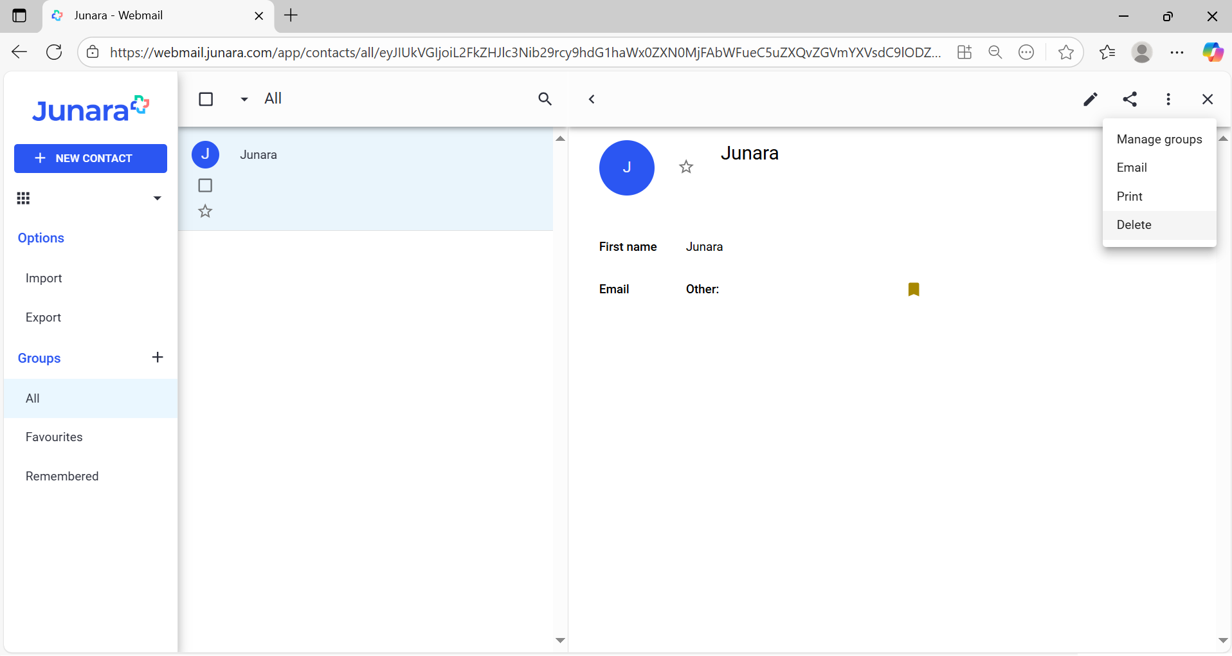The width and height of the screenshot is (1232, 656).
Task: Click the browser apps grid-plus icon in address bar
Action: pyautogui.click(x=965, y=52)
